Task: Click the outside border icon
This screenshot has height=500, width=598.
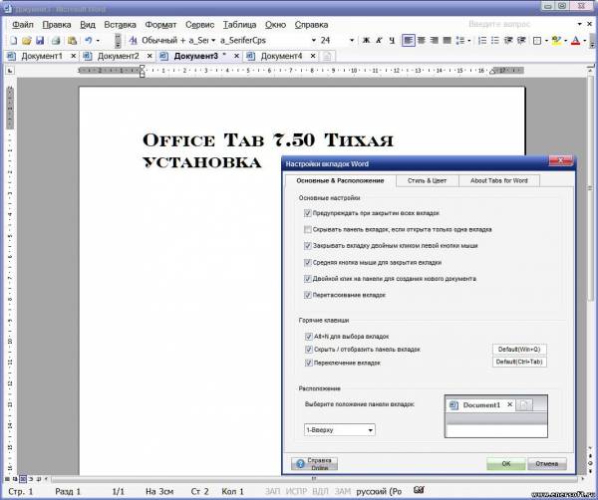Action: [x=537, y=40]
